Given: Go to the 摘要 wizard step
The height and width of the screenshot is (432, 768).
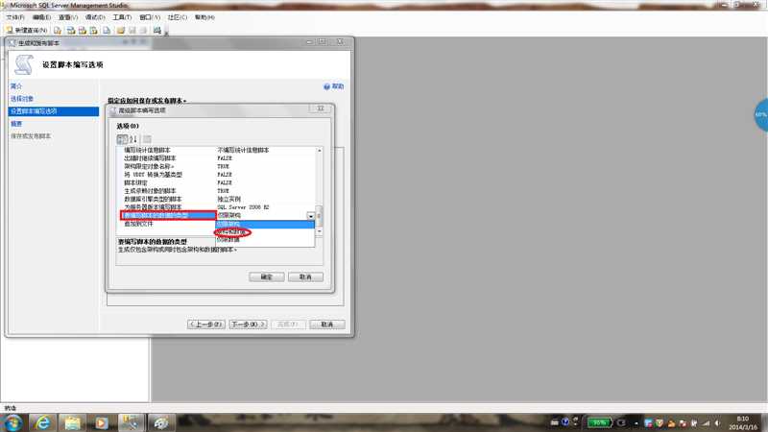Looking at the screenshot, I should tap(16, 124).
